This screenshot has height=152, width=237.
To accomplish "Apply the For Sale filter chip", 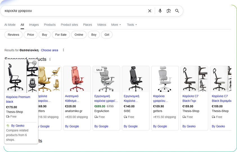I will (x=61, y=35).
